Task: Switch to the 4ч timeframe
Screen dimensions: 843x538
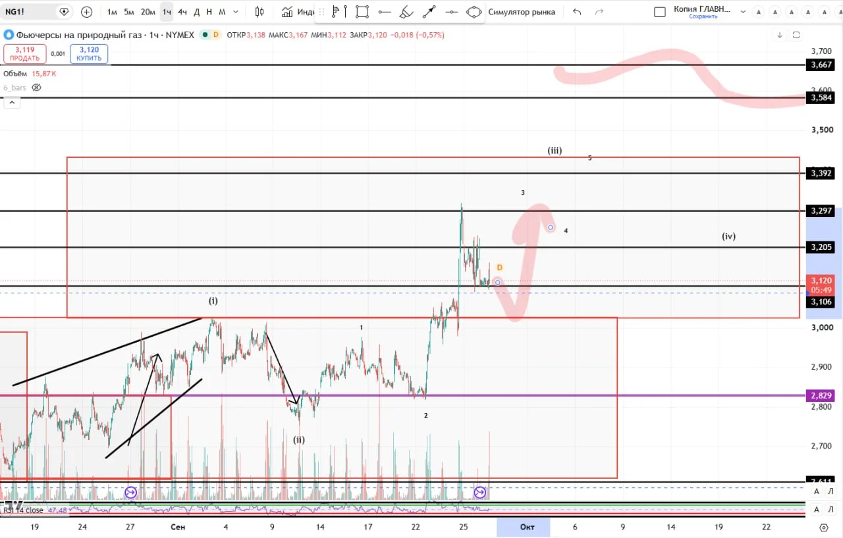Action: click(x=182, y=12)
